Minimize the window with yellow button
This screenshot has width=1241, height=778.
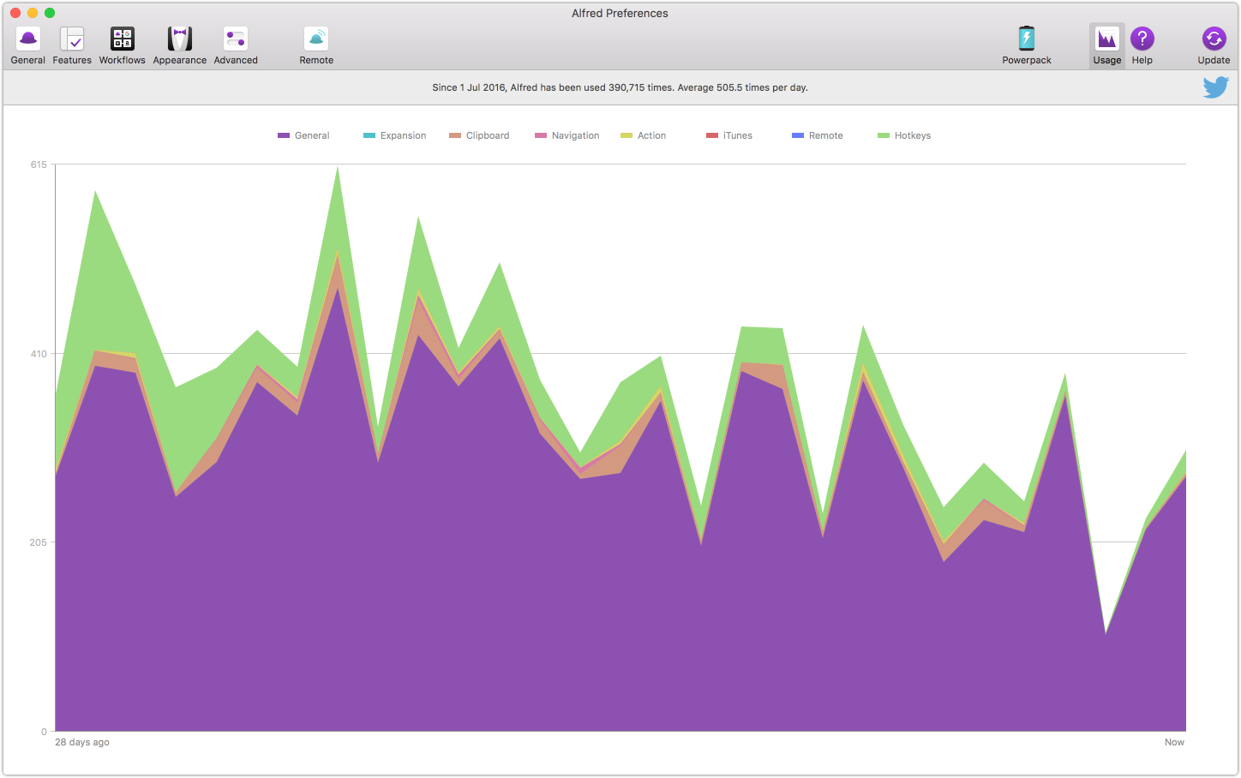(x=33, y=13)
